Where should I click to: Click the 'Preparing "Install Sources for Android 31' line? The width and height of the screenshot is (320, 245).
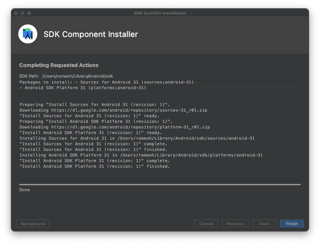click(x=95, y=105)
